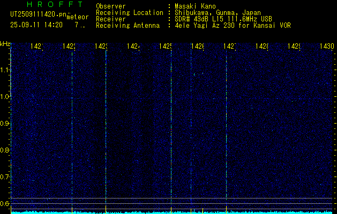Image resolution: width=337 pixels, height=214 pixels.
Task: Click the 1430 time axis label
Action: [327, 46]
